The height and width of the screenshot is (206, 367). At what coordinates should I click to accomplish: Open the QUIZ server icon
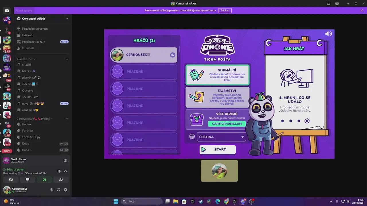click(x=7, y=19)
